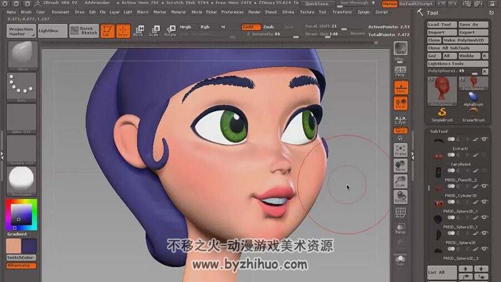Click Clone All SubTools button
The height and width of the screenshot is (282, 501).
(458, 48)
